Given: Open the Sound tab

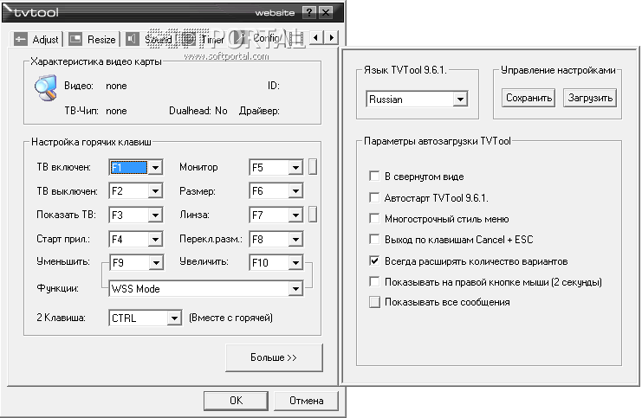Looking at the screenshot, I should pos(149,39).
